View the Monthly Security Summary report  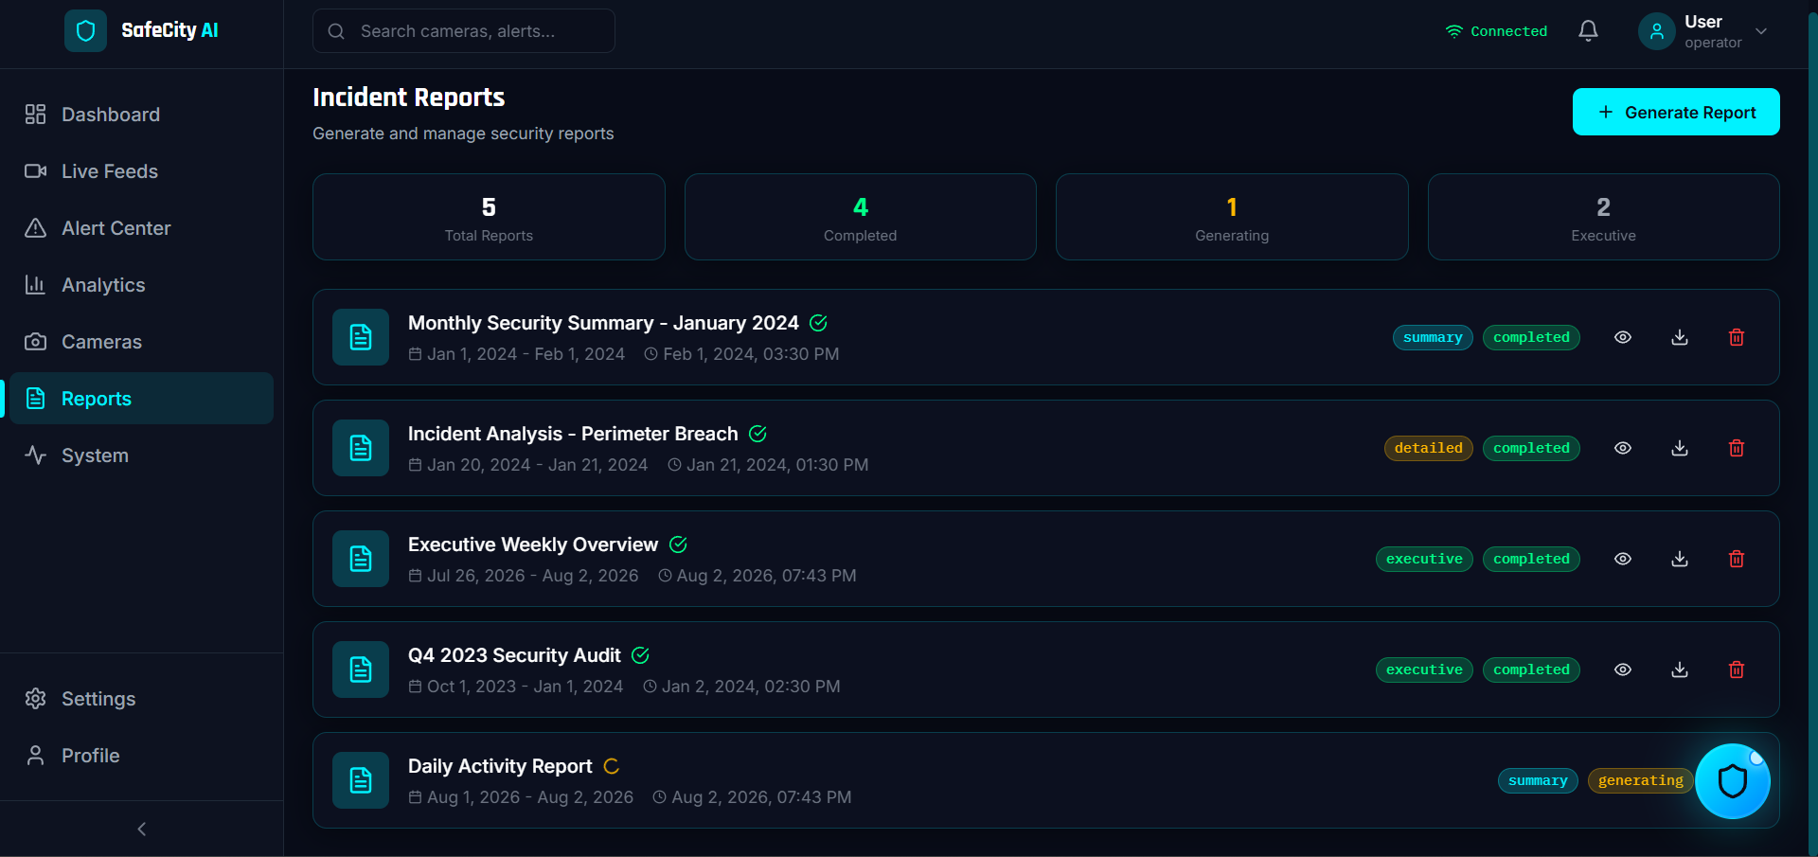point(1623,337)
